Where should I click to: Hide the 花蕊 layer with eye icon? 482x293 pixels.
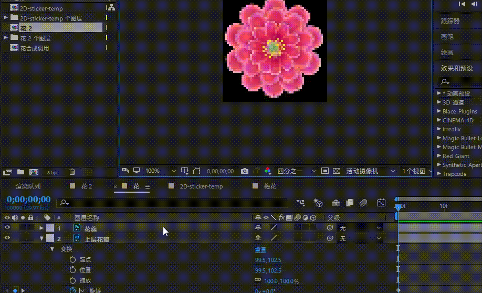pyautogui.click(x=7, y=227)
